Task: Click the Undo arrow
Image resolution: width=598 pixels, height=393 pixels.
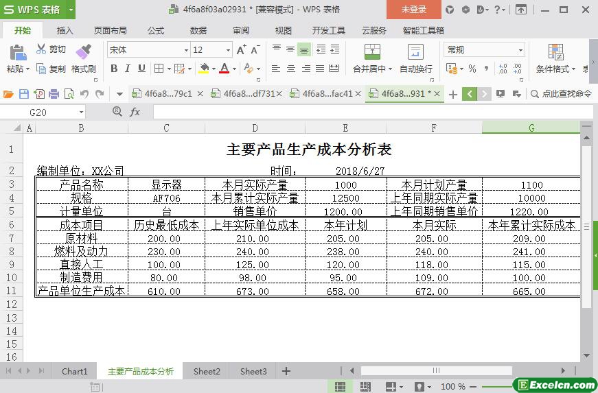Action: tap(84, 94)
